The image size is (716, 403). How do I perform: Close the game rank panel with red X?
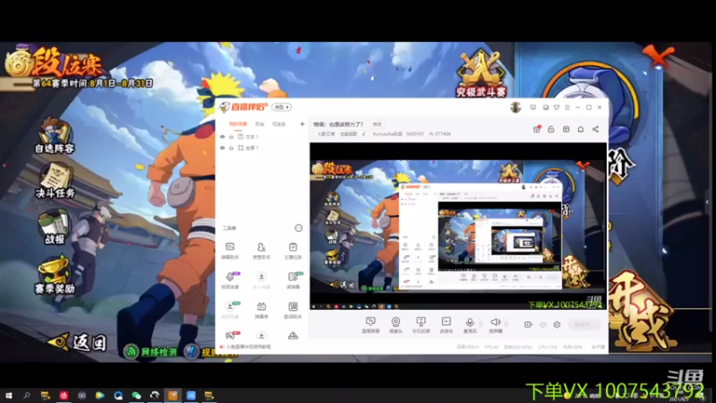click(657, 56)
